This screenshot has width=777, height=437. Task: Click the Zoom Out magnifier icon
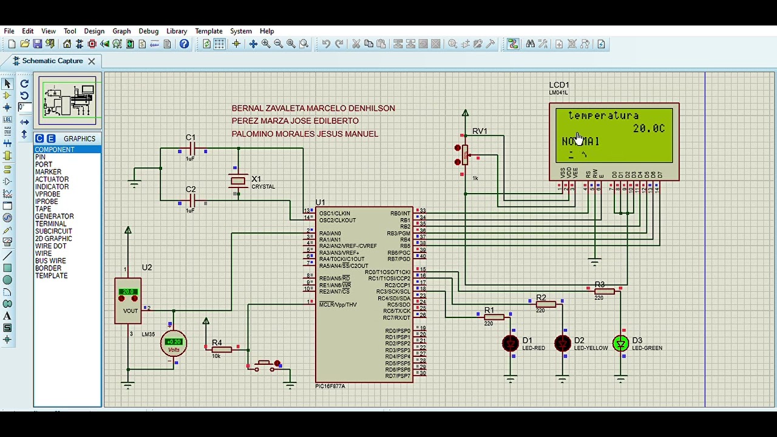[279, 44]
